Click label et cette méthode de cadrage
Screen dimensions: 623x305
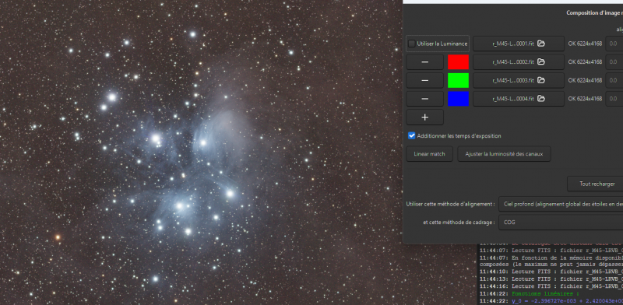(x=459, y=222)
